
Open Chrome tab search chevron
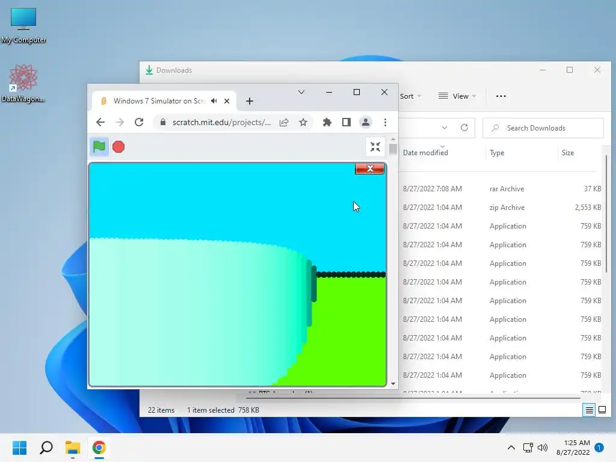301,92
